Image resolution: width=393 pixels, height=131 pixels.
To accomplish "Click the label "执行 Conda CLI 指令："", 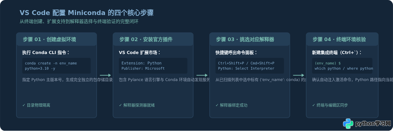I will point(46,52).
